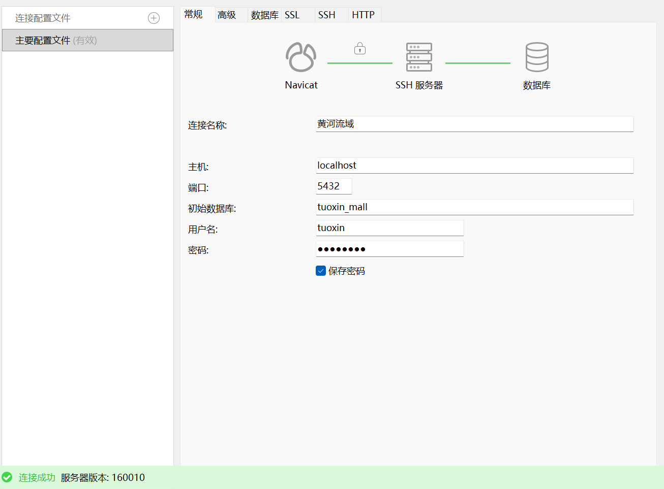Select 主要配置文件 profile in list
The width and height of the screenshot is (664, 489).
click(x=87, y=40)
